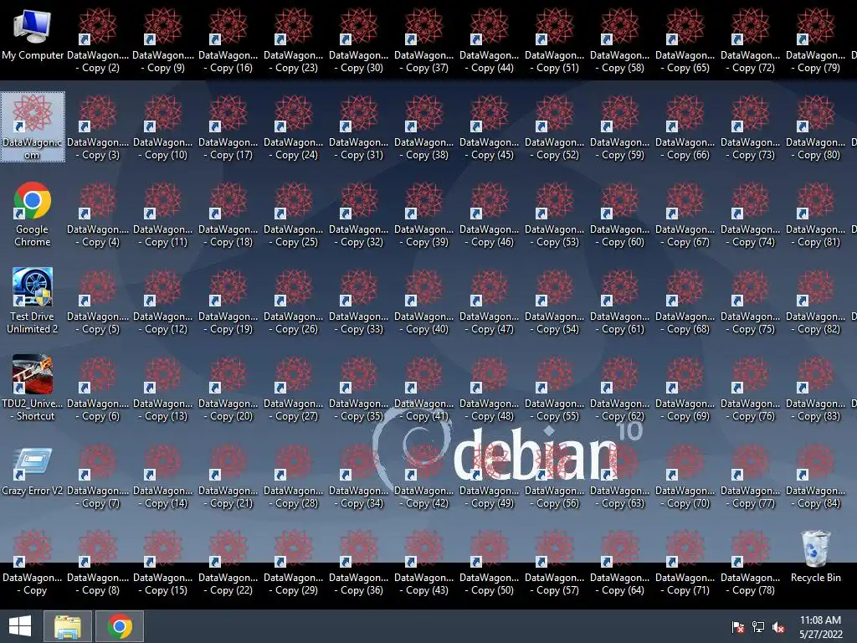Select the DataWagon - Copy (53) shortcut
Viewport: 857px width, 643px height.
[555, 214]
